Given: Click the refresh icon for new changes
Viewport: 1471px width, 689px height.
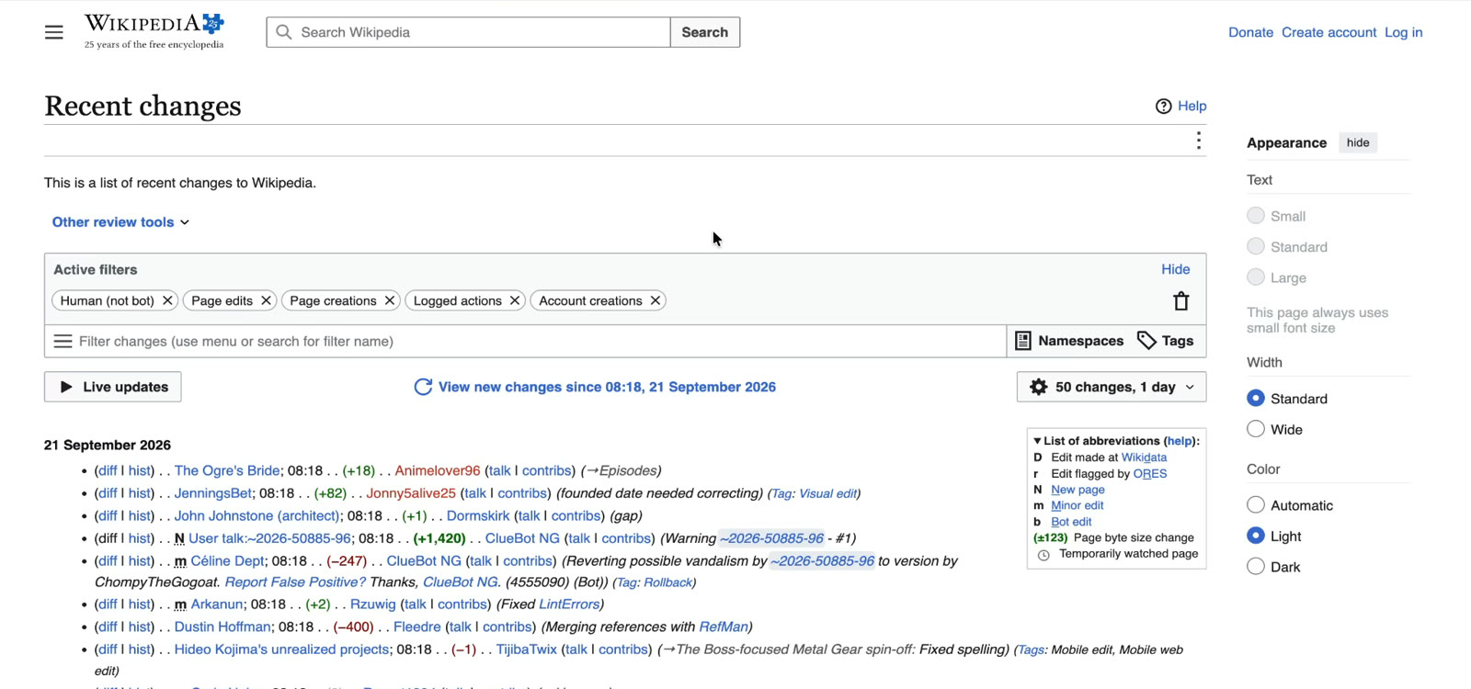Looking at the screenshot, I should click(423, 387).
